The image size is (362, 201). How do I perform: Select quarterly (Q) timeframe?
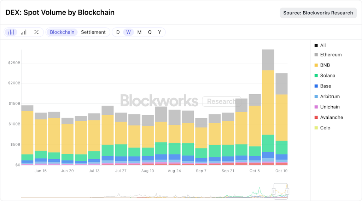click(150, 32)
